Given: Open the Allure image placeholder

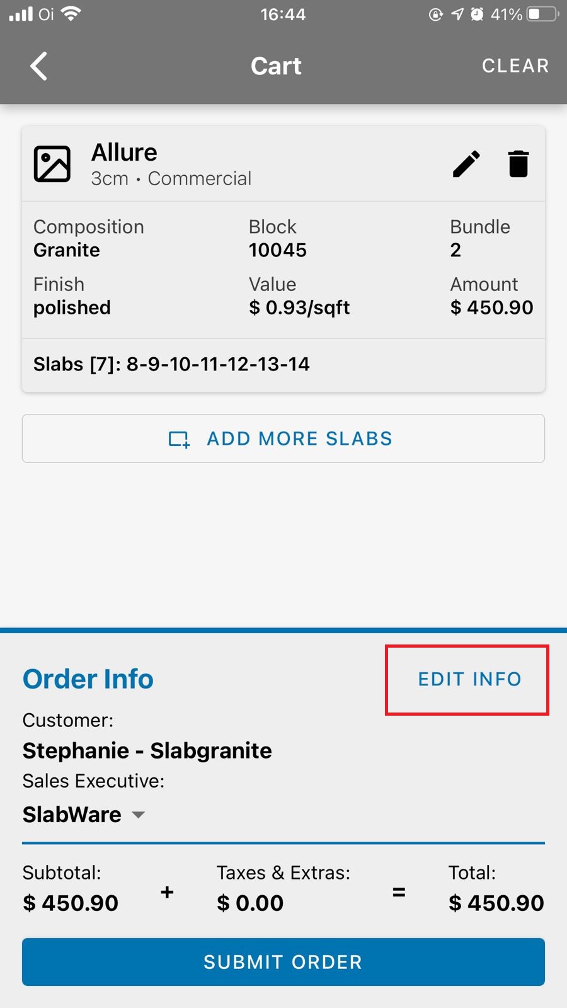Looking at the screenshot, I should point(52,164).
